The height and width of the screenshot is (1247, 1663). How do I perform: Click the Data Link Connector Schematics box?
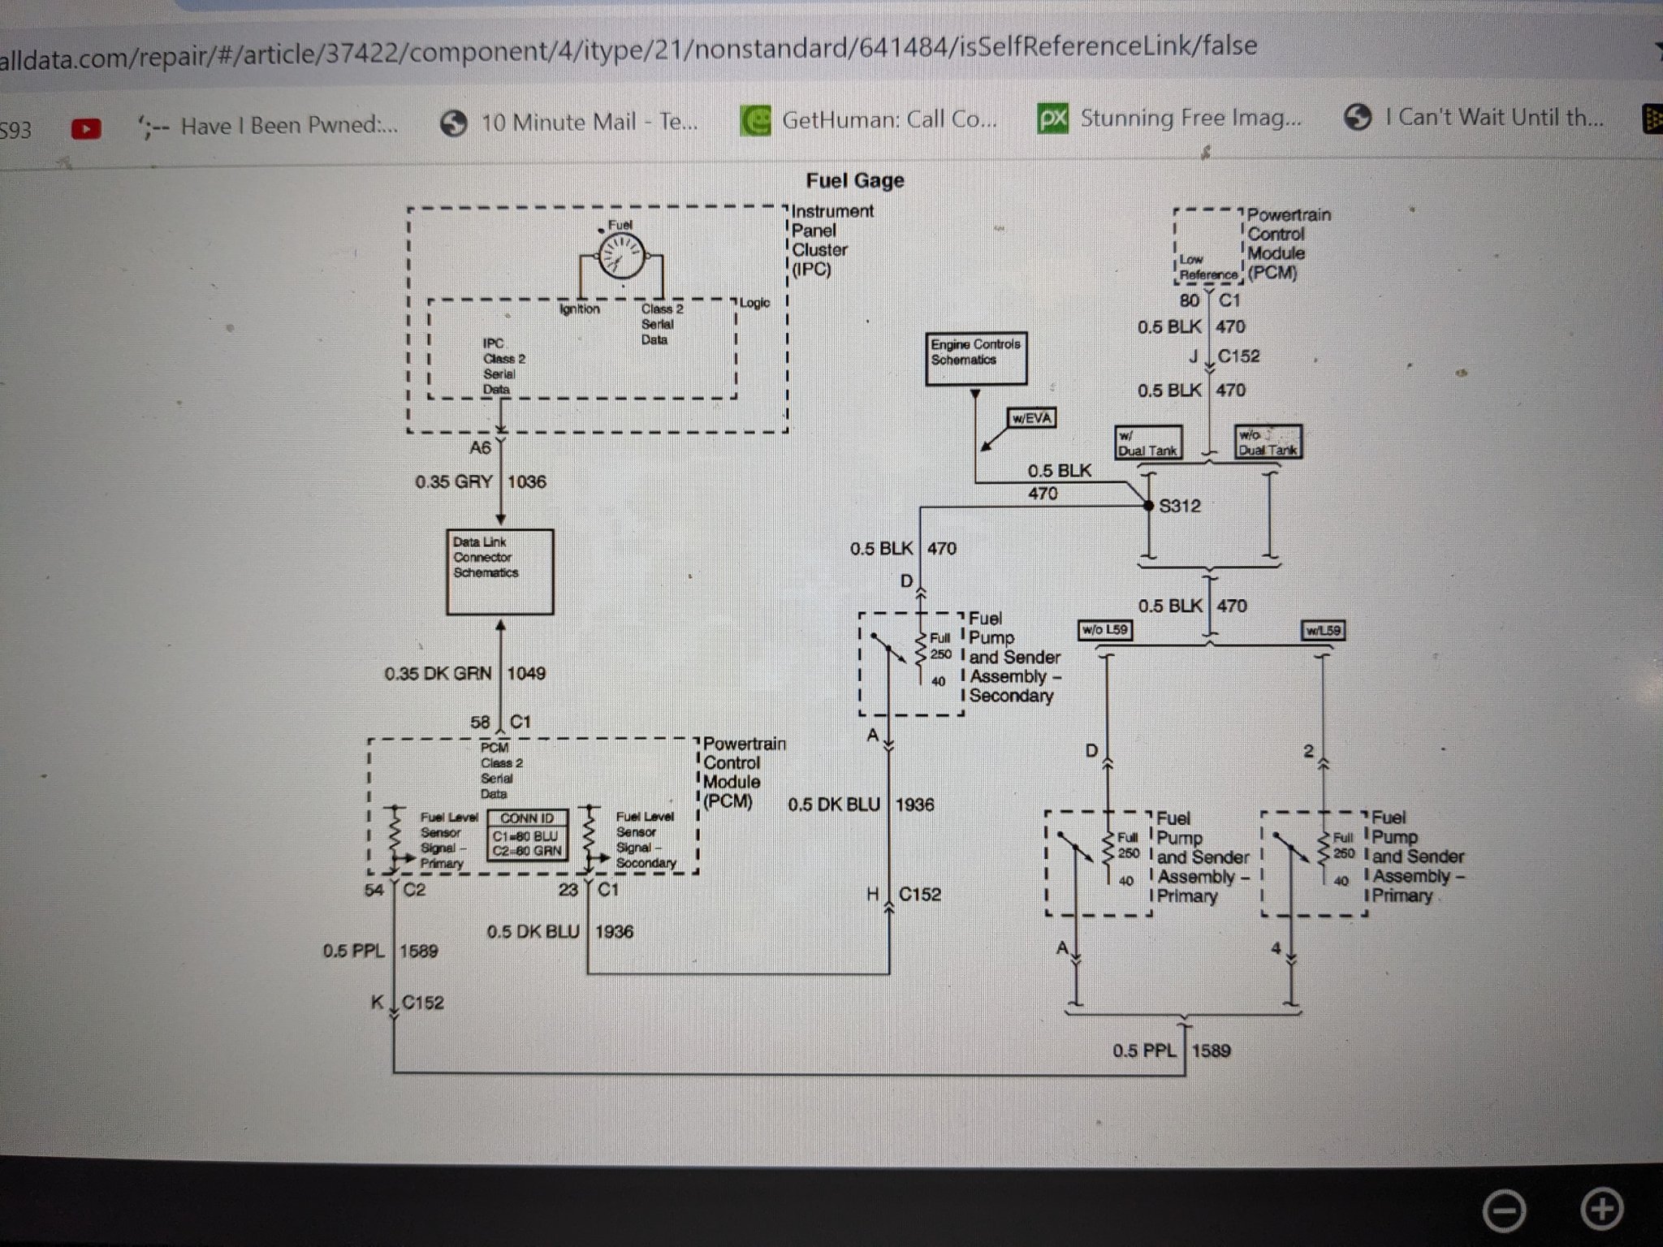click(500, 572)
